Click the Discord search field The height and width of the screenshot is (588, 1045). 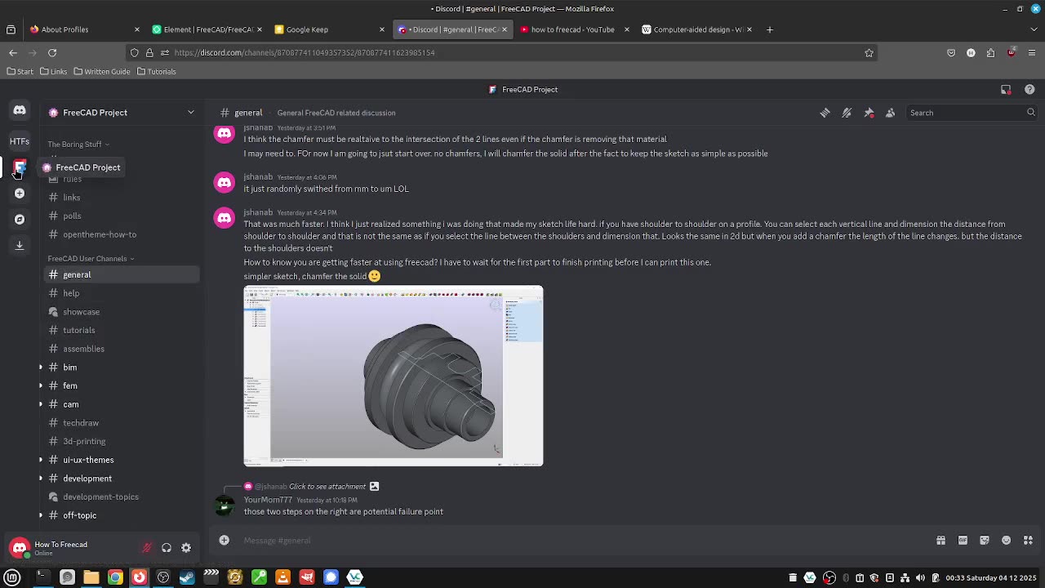tap(971, 113)
